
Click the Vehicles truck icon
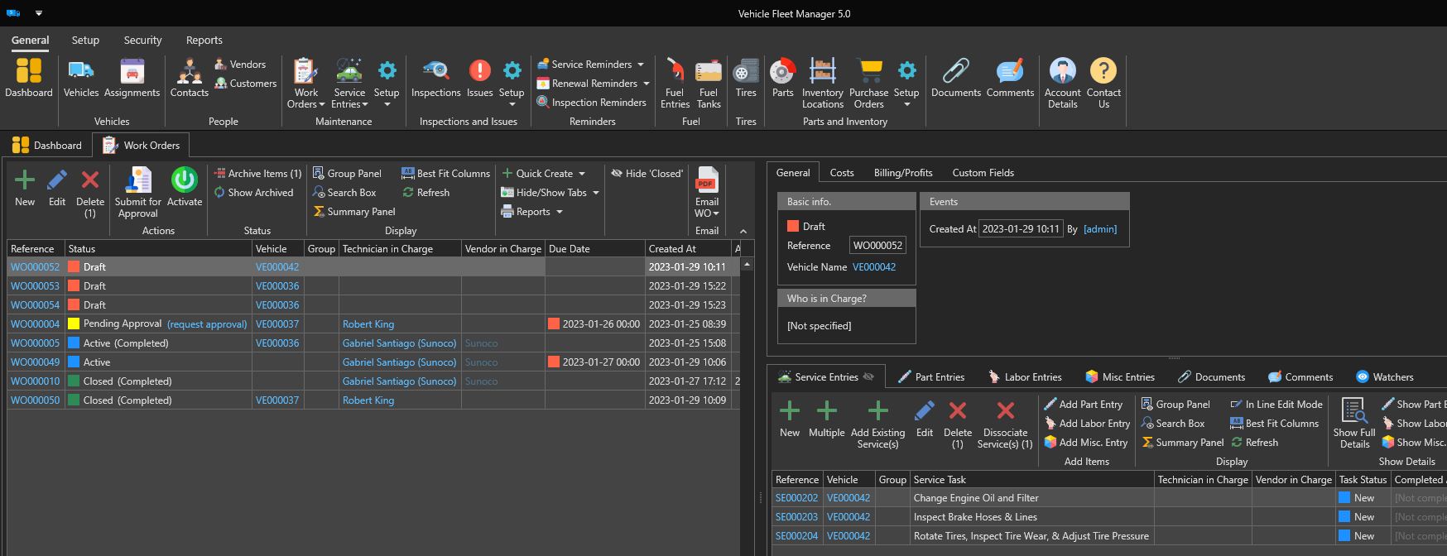coord(81,72)
